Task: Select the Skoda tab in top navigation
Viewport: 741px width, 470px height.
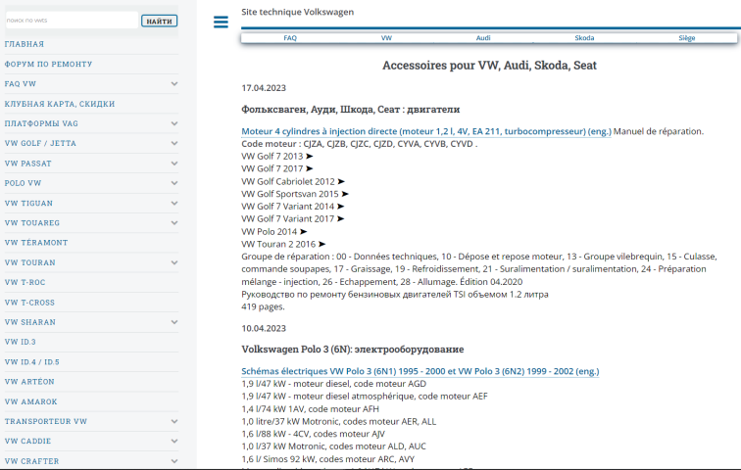Action: tap(584, 38)
